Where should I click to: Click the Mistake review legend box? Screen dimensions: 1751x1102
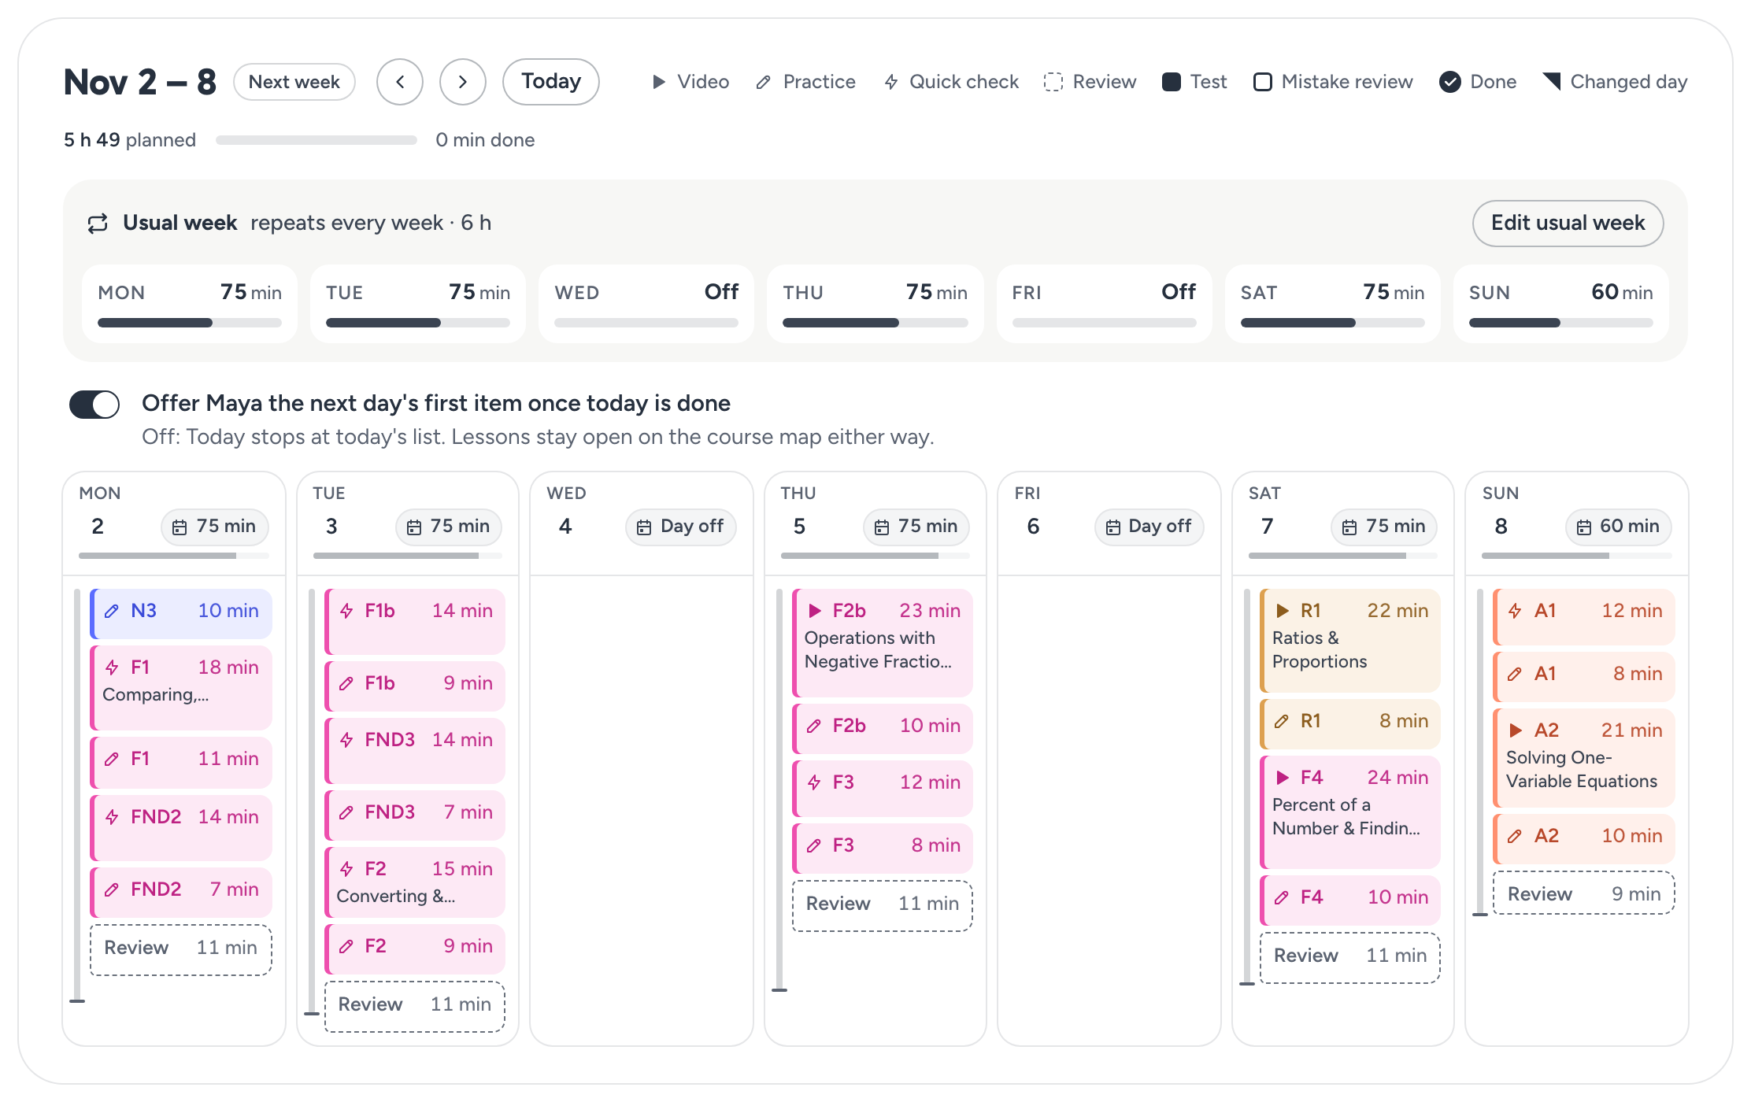point(1263,82)
